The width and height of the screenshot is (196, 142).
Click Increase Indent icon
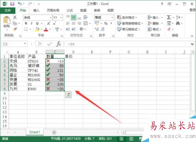pos(74,29)
